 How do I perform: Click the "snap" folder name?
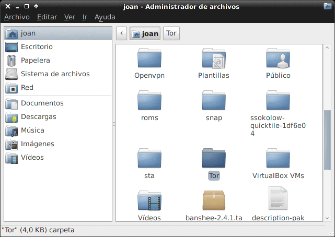coord(214,118)
